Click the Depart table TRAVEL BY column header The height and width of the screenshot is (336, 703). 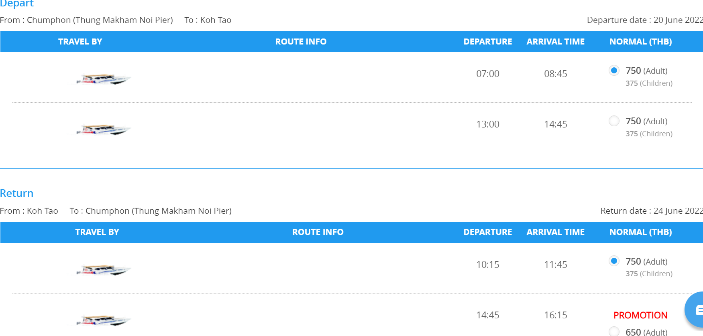pyautogui.click(x=80, y=42)
